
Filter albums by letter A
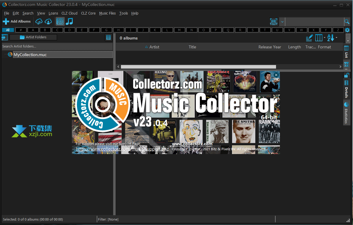pyautogui.click(x=33, y=30)
